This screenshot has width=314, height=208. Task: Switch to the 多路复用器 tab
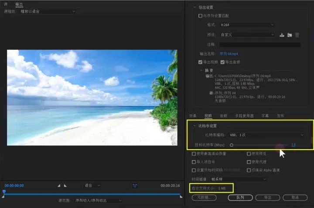coord(244,116)
